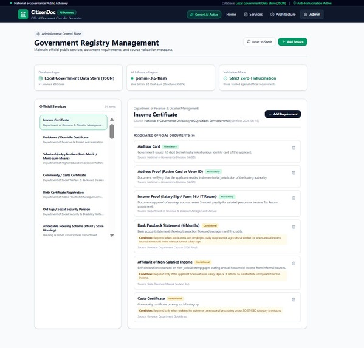Click the Mandatory badge on Address Proof
Viewport: 364px width, 348px height.
[x=213, y=172]
